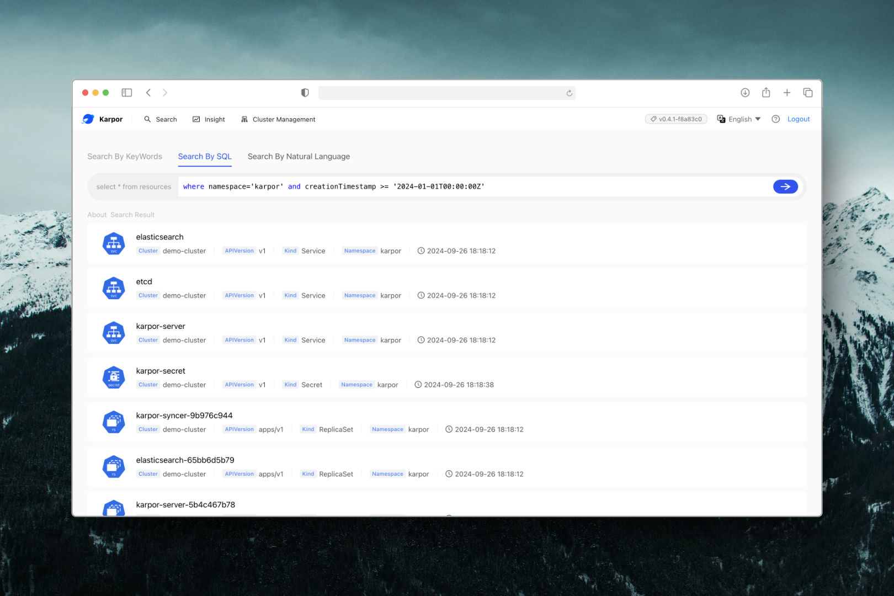Click the elasticsearch Service resource icon
The width and height of the screenshot is (894, 596).
[x=114, y=243]
